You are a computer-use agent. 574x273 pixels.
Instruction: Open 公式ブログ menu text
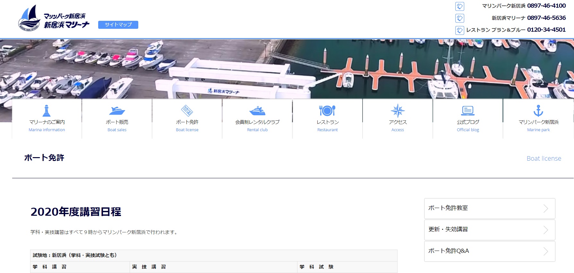(x=468, y=122)
